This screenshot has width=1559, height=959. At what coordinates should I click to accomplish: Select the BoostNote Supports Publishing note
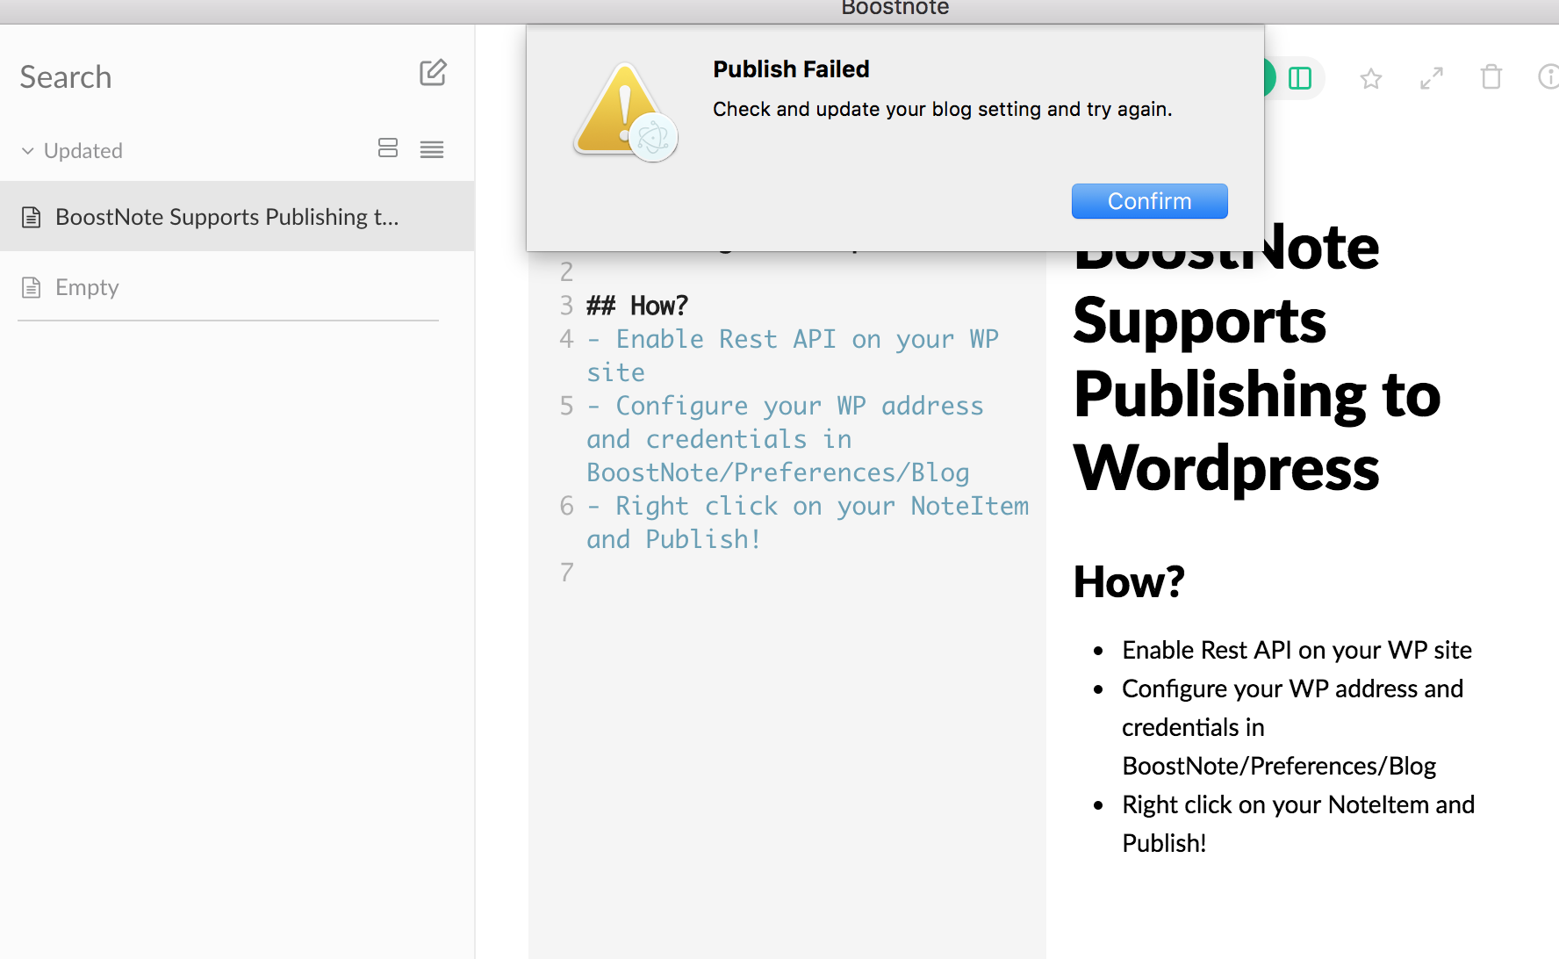point(237,217)
